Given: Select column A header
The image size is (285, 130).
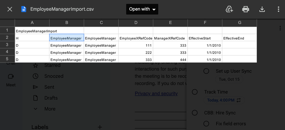Looking at the screenshot, I should click(x=32, y=23).
